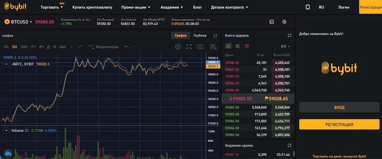Viewport: 382px width, 159px height.
Task: Click the bid price 59085.00 row
Action: tap(258, 114)
